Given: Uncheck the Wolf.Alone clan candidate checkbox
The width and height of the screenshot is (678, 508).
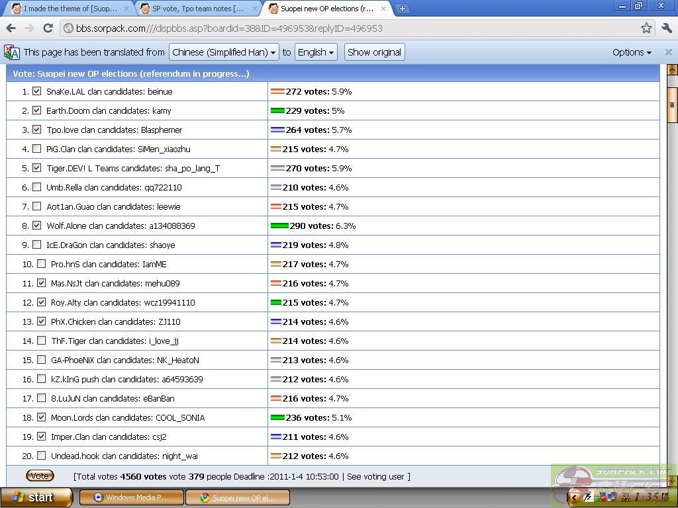Looking at the screenshot, I should coord(37,226).
